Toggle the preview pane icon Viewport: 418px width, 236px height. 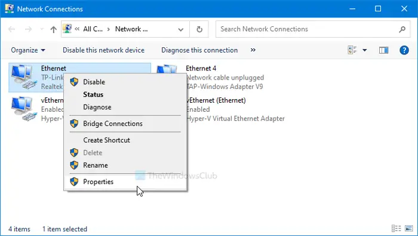point(383,50)
